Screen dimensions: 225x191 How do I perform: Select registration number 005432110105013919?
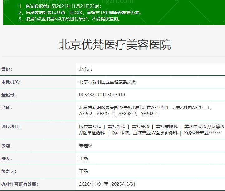click(x=102, y=95)
